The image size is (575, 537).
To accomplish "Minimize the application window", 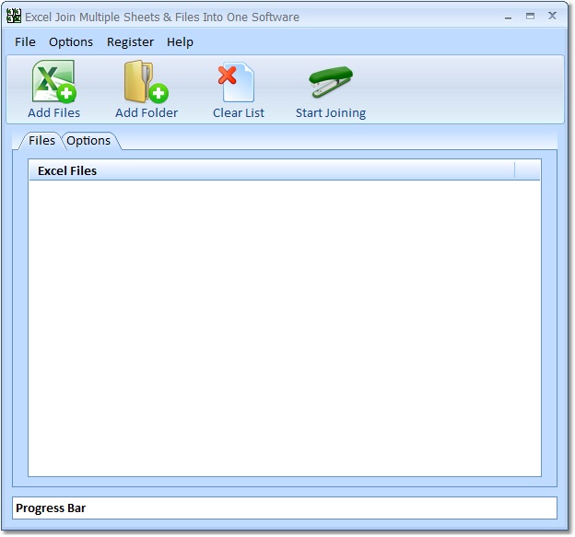I will pos(508,17).
